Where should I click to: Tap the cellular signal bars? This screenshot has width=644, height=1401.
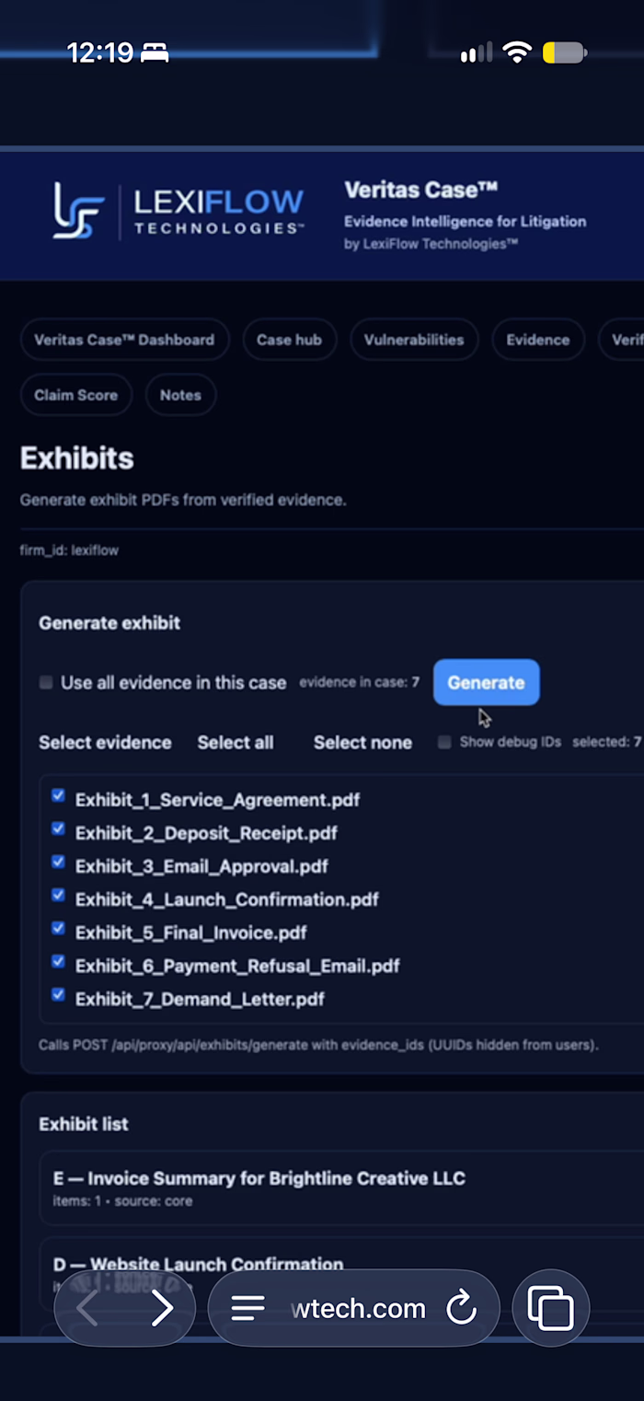click(476, 53)
